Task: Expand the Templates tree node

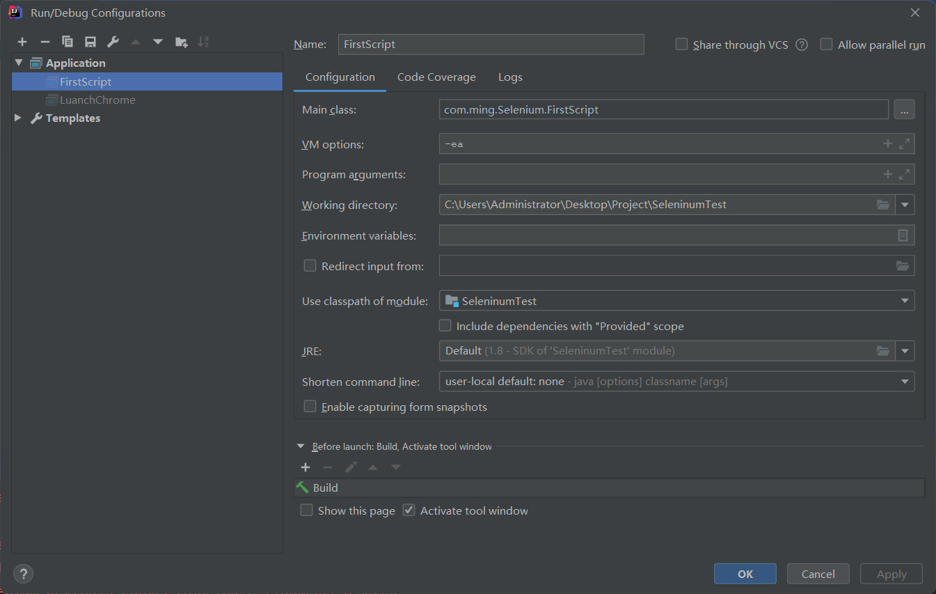Action: (19, 118)
